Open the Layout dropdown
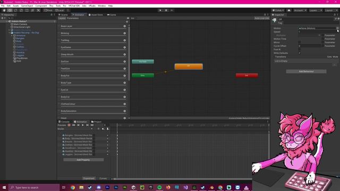 (331, 10)
